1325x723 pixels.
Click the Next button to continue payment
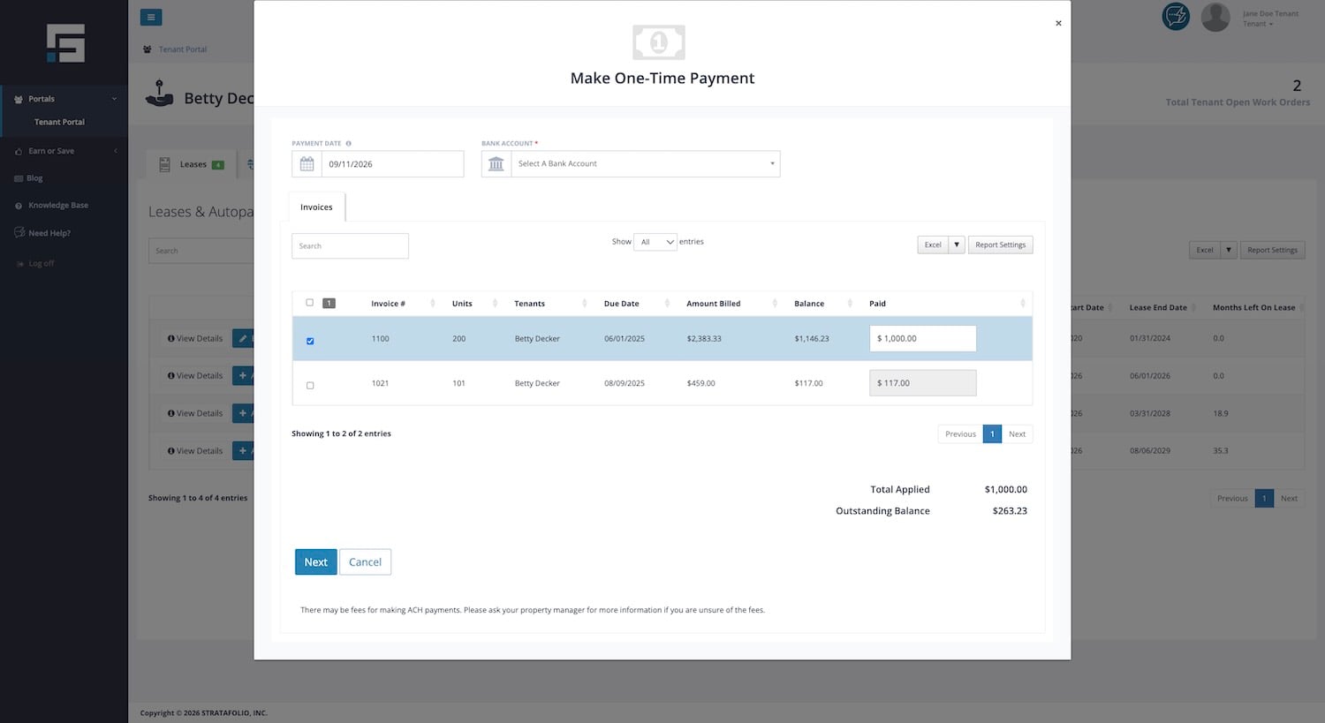coord(316,562)
